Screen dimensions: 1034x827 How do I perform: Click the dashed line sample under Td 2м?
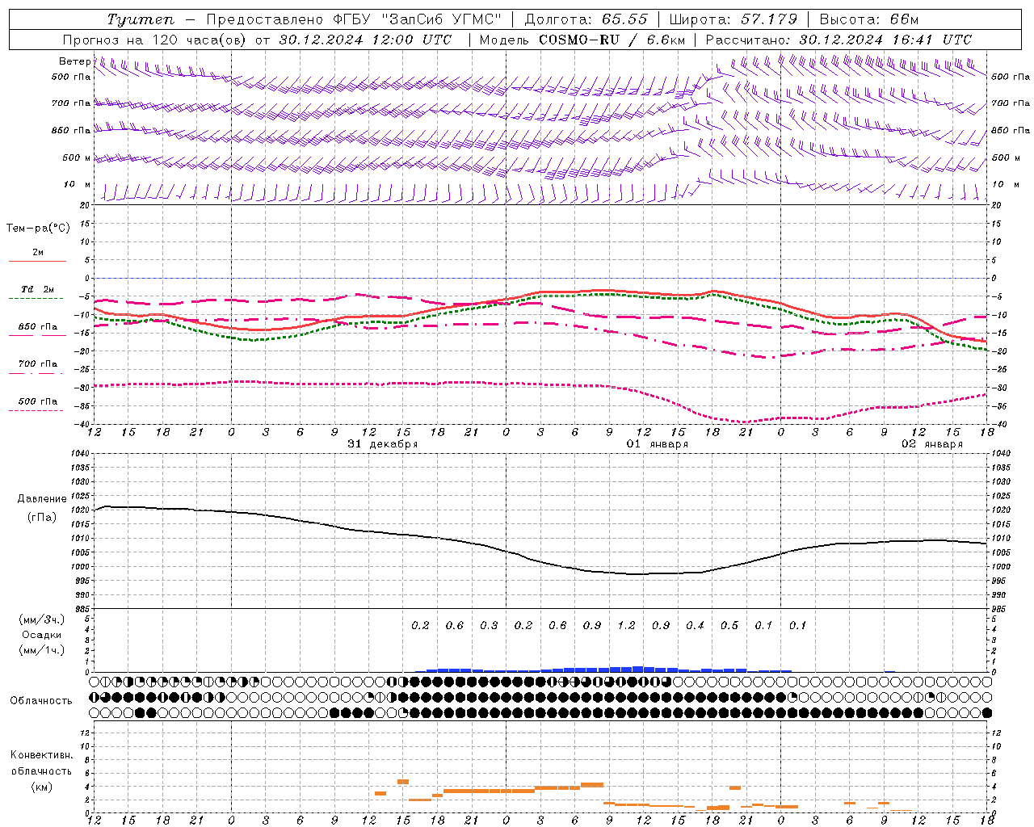[36, 299]
